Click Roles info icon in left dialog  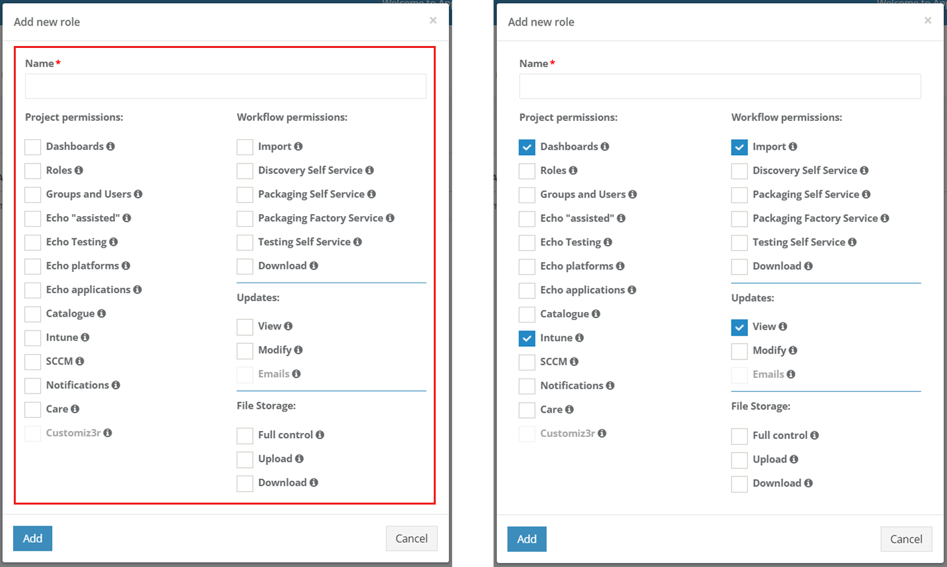tap(79, 170)
